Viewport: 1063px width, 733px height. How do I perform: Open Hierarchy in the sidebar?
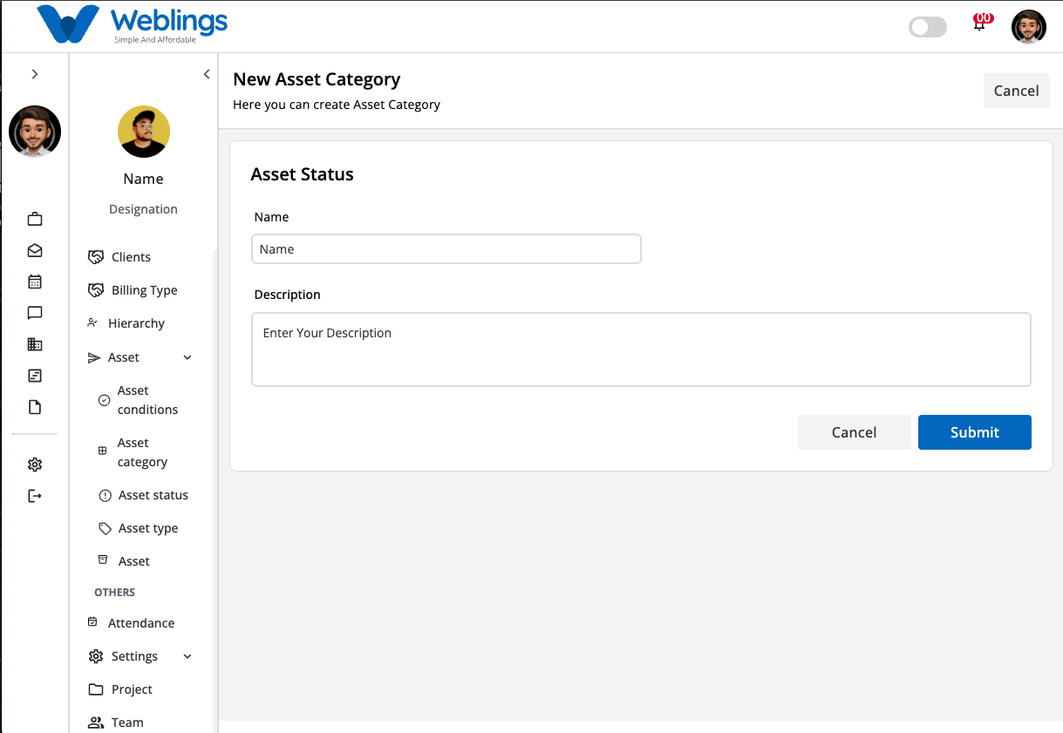point(136,323)
